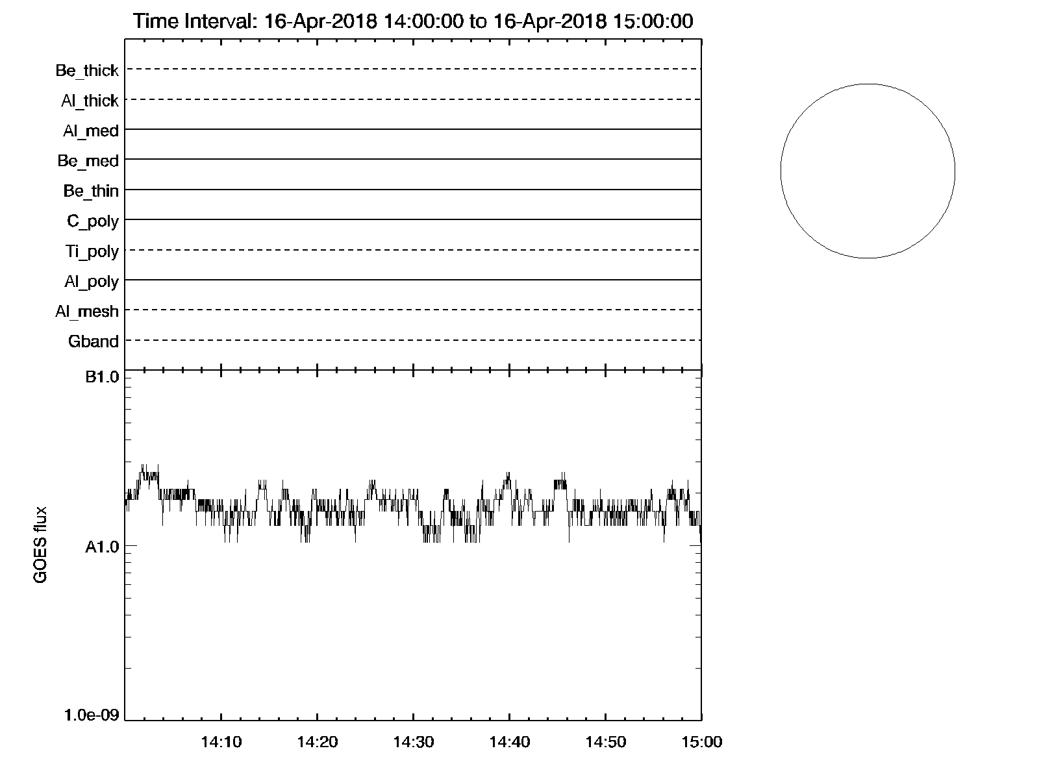Click the 15:00 time axis label
The height and width of the screenshot is (779, 1039).
[701, 742]
